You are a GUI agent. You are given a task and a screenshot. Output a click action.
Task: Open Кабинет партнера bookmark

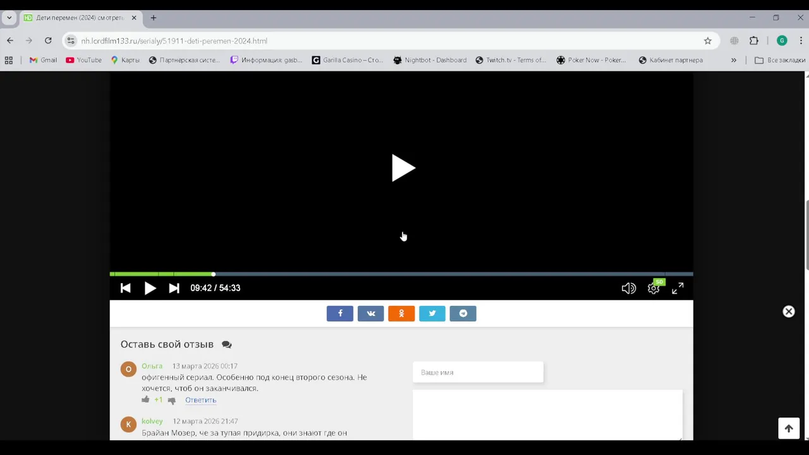coord(671,60)
